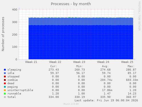The width and height of the screenshot is (142, 107).
Task: Click the sleeping maximum value 286.87
Action: point(131,70)
